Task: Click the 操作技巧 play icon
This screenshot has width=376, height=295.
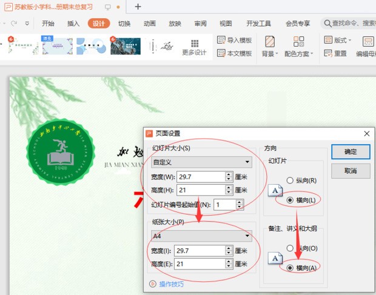Action: click(x=152, y=283)
